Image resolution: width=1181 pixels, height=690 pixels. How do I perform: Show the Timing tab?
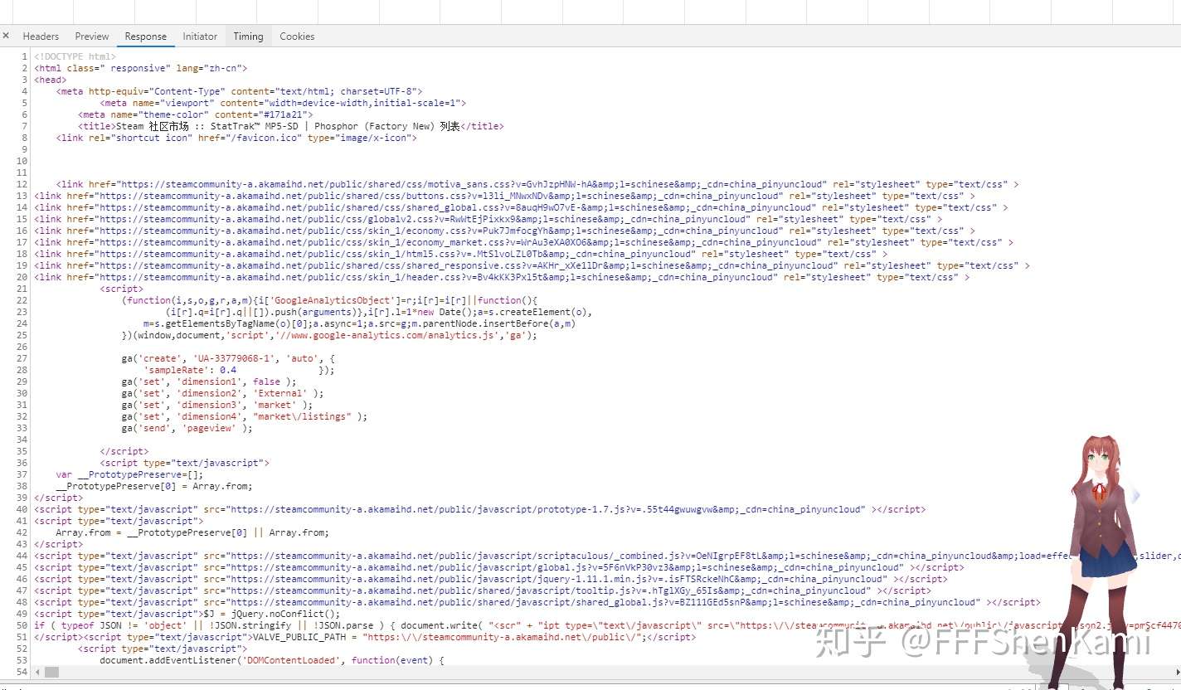click(x=248, y=36)
